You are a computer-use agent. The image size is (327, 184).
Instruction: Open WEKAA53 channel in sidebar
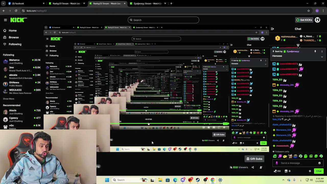coord(22,91)
